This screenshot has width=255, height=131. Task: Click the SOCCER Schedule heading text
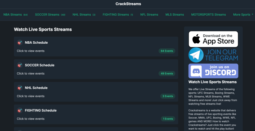pos(40,65)
